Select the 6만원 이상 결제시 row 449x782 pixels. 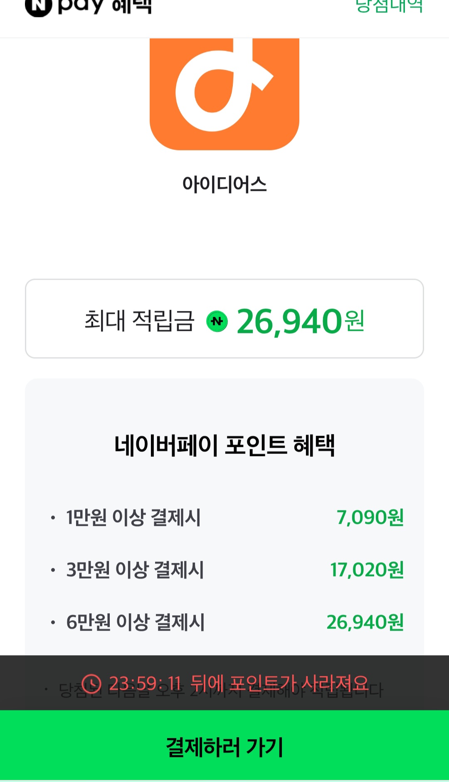(x=136, y=622)
